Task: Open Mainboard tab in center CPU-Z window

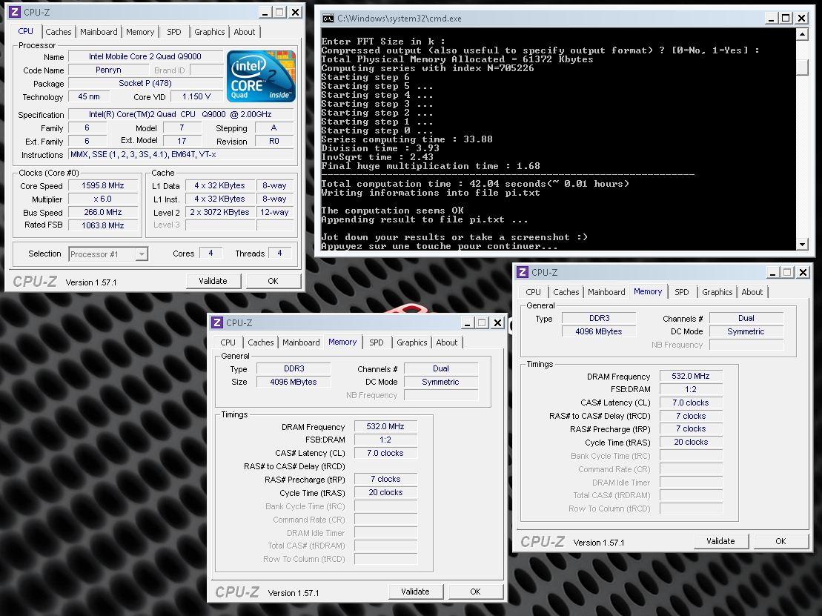Action: coord(301,342)
